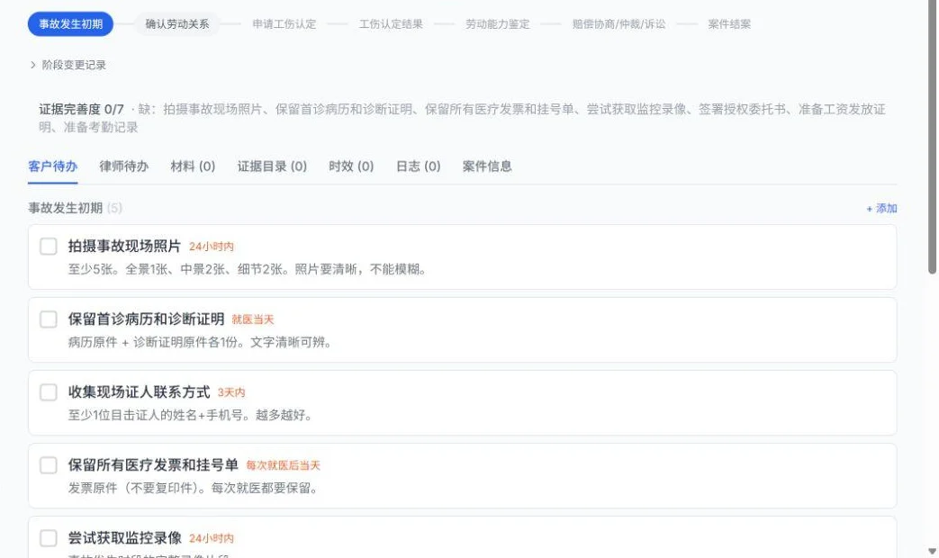
Task: Tick the 保留所有医疗发票和挂号单 checkbox
Action: tap(48, 465)
